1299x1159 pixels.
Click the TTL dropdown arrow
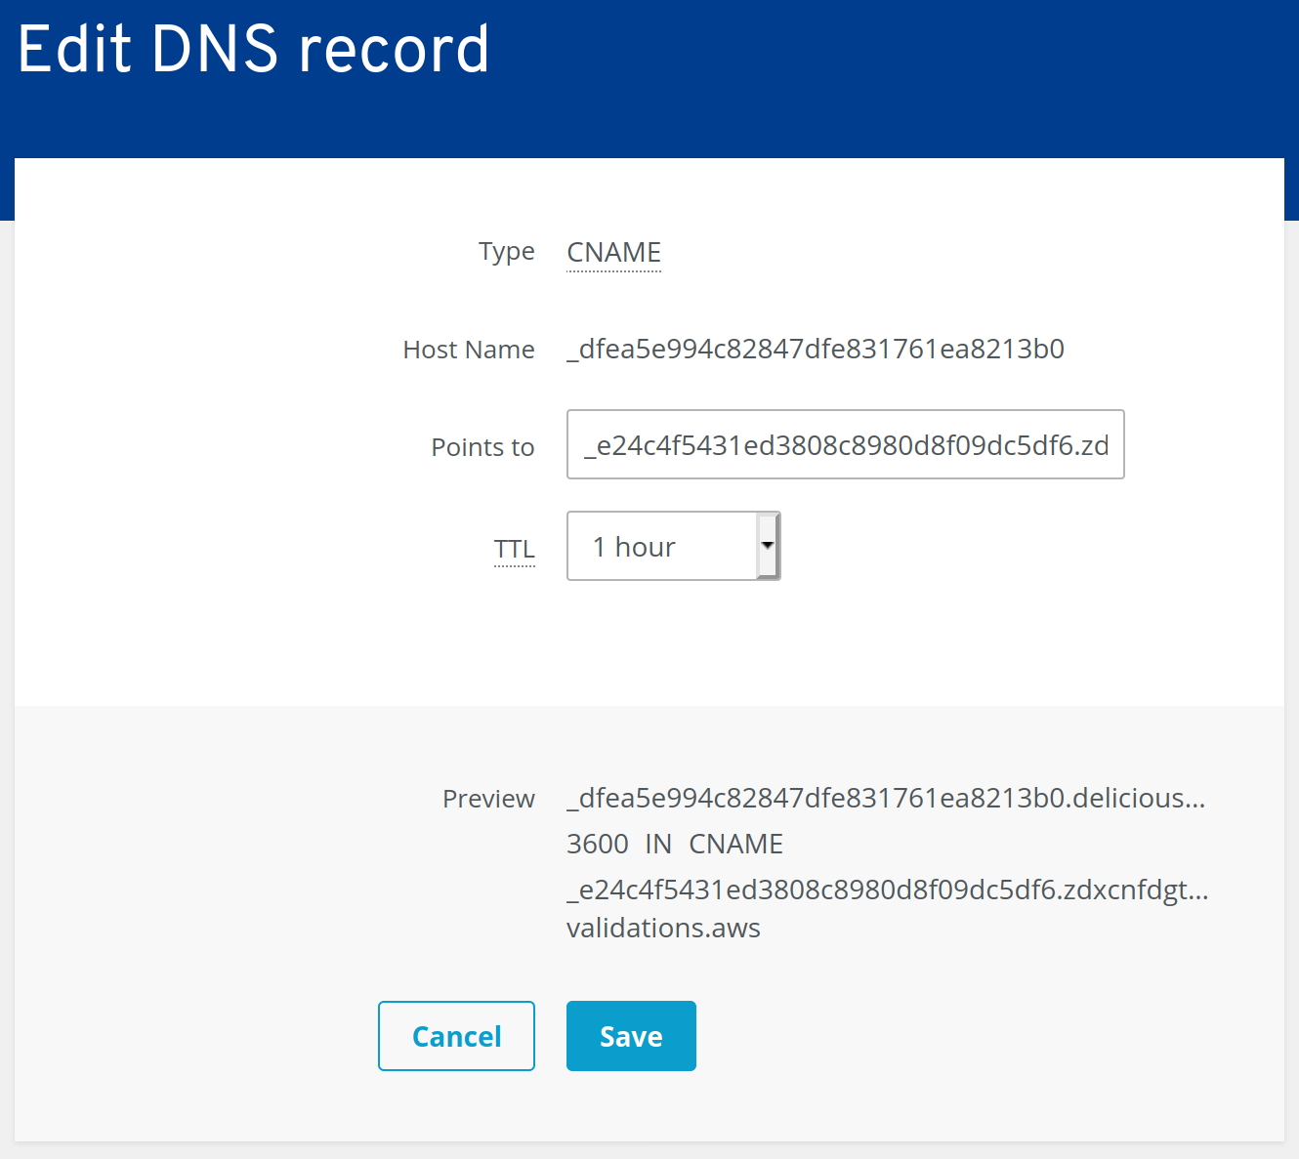(768, 546)
